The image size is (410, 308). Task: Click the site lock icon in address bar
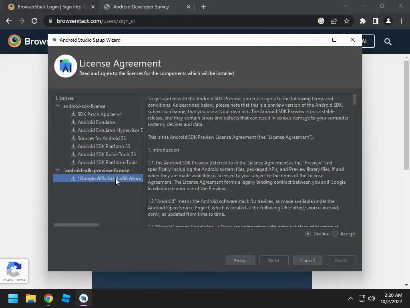pos(50,21)
